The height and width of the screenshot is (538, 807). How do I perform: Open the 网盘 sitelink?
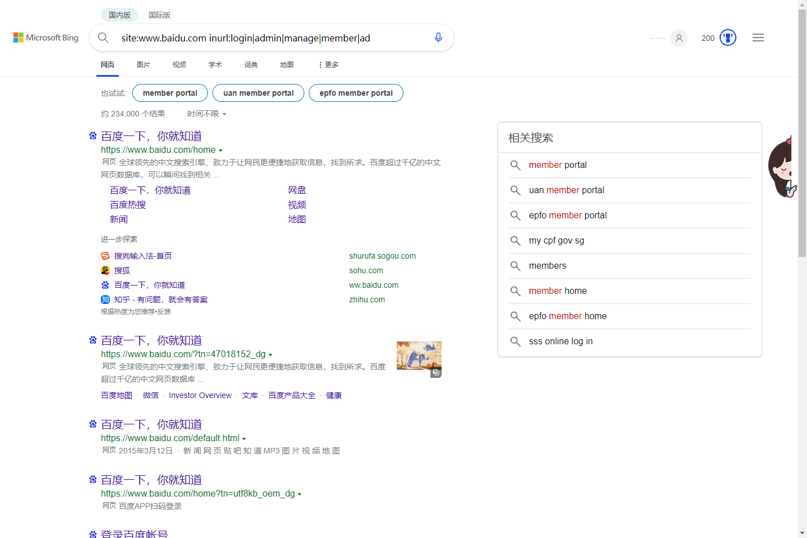coord(297,190)
